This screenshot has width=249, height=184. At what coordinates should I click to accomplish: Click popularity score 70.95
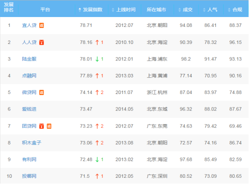tap(210, 76)
